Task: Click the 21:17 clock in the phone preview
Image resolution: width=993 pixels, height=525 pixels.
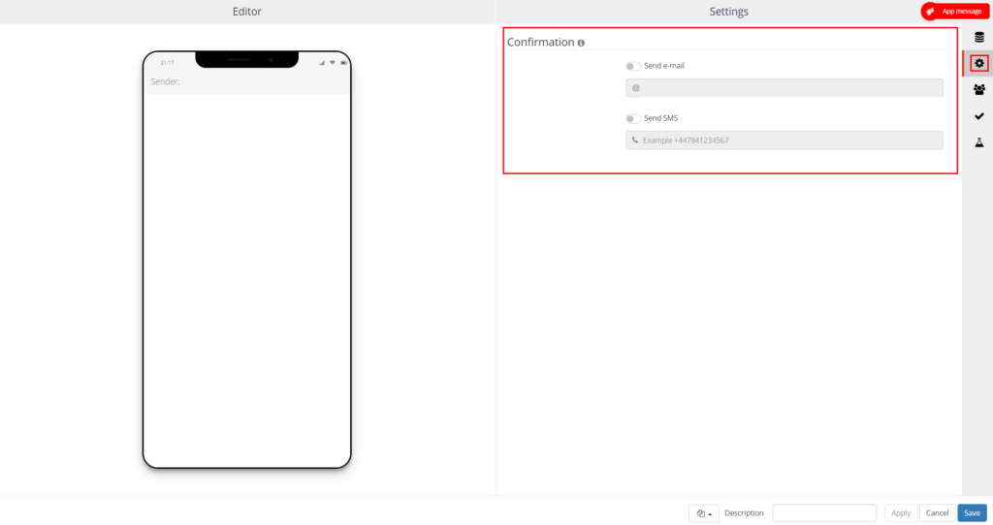Action: click(x=167, y=63)
